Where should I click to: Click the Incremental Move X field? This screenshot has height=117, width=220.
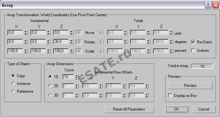(x=16, y=32)
